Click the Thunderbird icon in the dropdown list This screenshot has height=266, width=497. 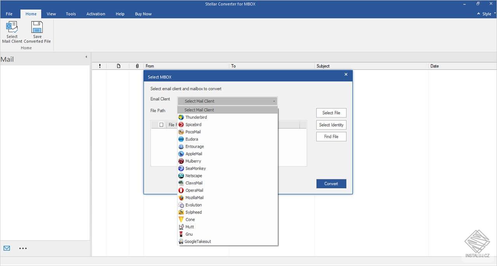[x=181, y=117]
